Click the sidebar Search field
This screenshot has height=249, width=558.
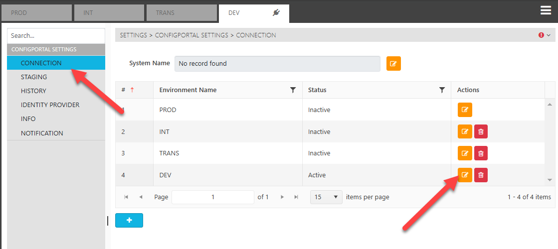pos(56,36)
